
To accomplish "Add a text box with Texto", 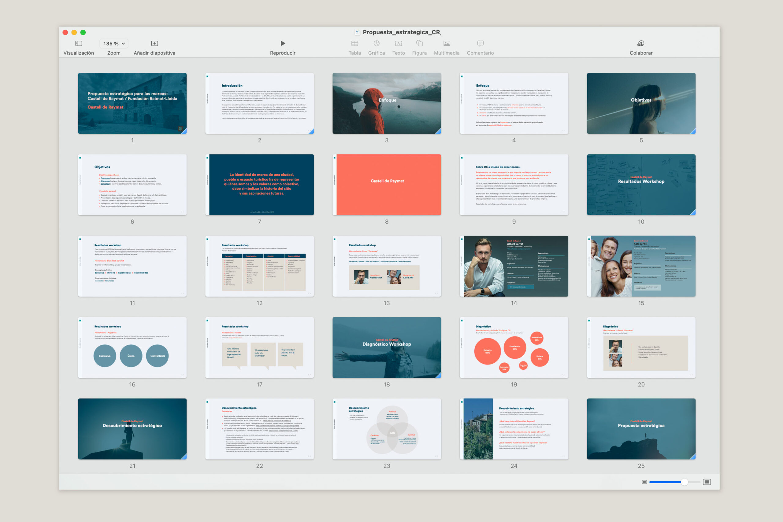I will coord(399,44).
